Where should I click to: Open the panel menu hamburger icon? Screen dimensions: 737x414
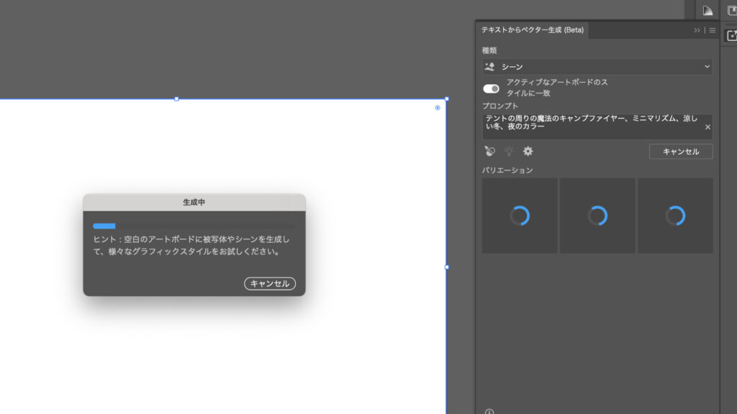(x=712, y=30)
